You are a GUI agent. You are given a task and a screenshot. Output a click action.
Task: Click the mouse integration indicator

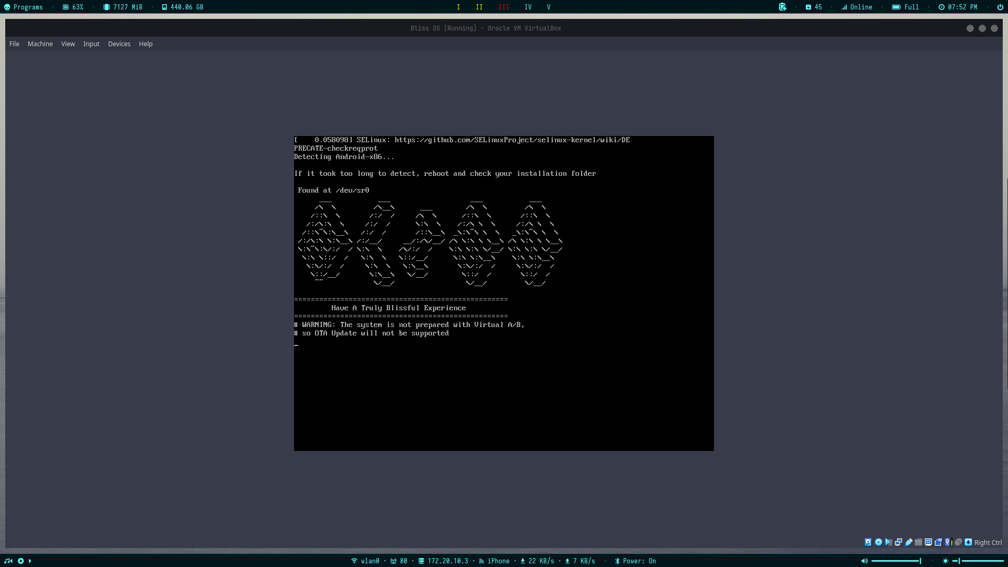point(958,542)
